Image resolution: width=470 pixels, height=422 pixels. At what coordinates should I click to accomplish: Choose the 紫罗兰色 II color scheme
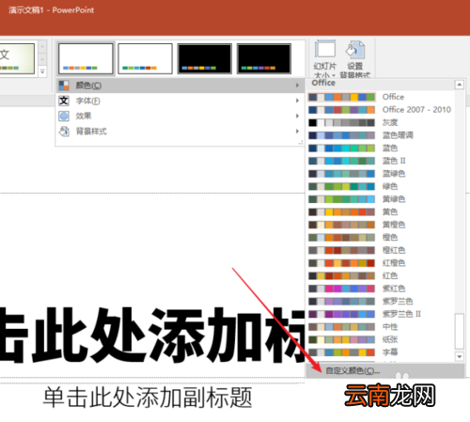[380, 314]
